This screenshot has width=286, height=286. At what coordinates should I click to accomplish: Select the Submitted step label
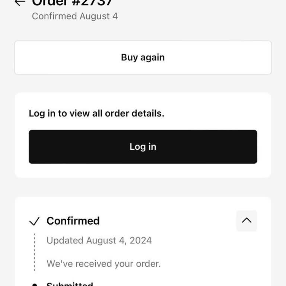pyautogui.click(x=70, y=284)
